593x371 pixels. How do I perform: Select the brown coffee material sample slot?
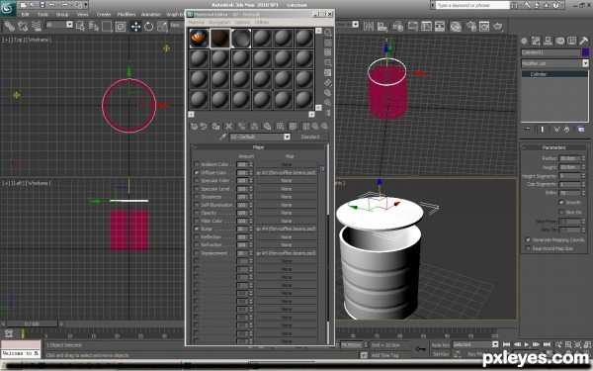click(219, 39)
